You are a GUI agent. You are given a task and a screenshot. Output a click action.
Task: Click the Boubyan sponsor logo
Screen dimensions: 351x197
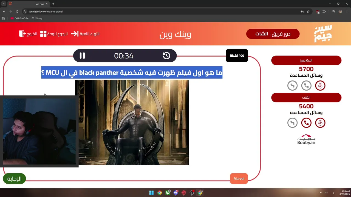click(x=306, y=140)
